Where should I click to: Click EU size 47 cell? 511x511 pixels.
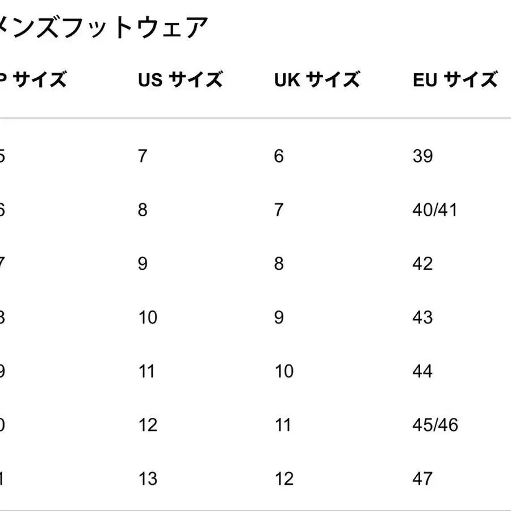(423, 479)
